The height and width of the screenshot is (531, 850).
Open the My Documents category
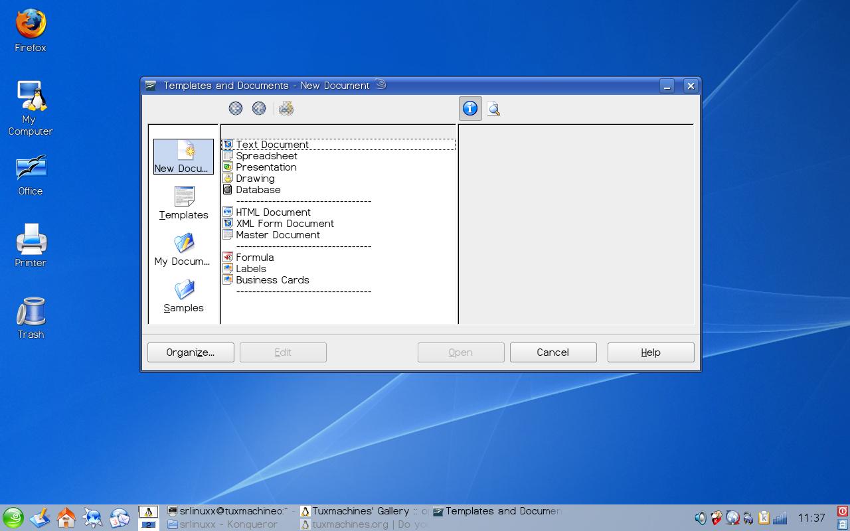click(x=183, y=250)
